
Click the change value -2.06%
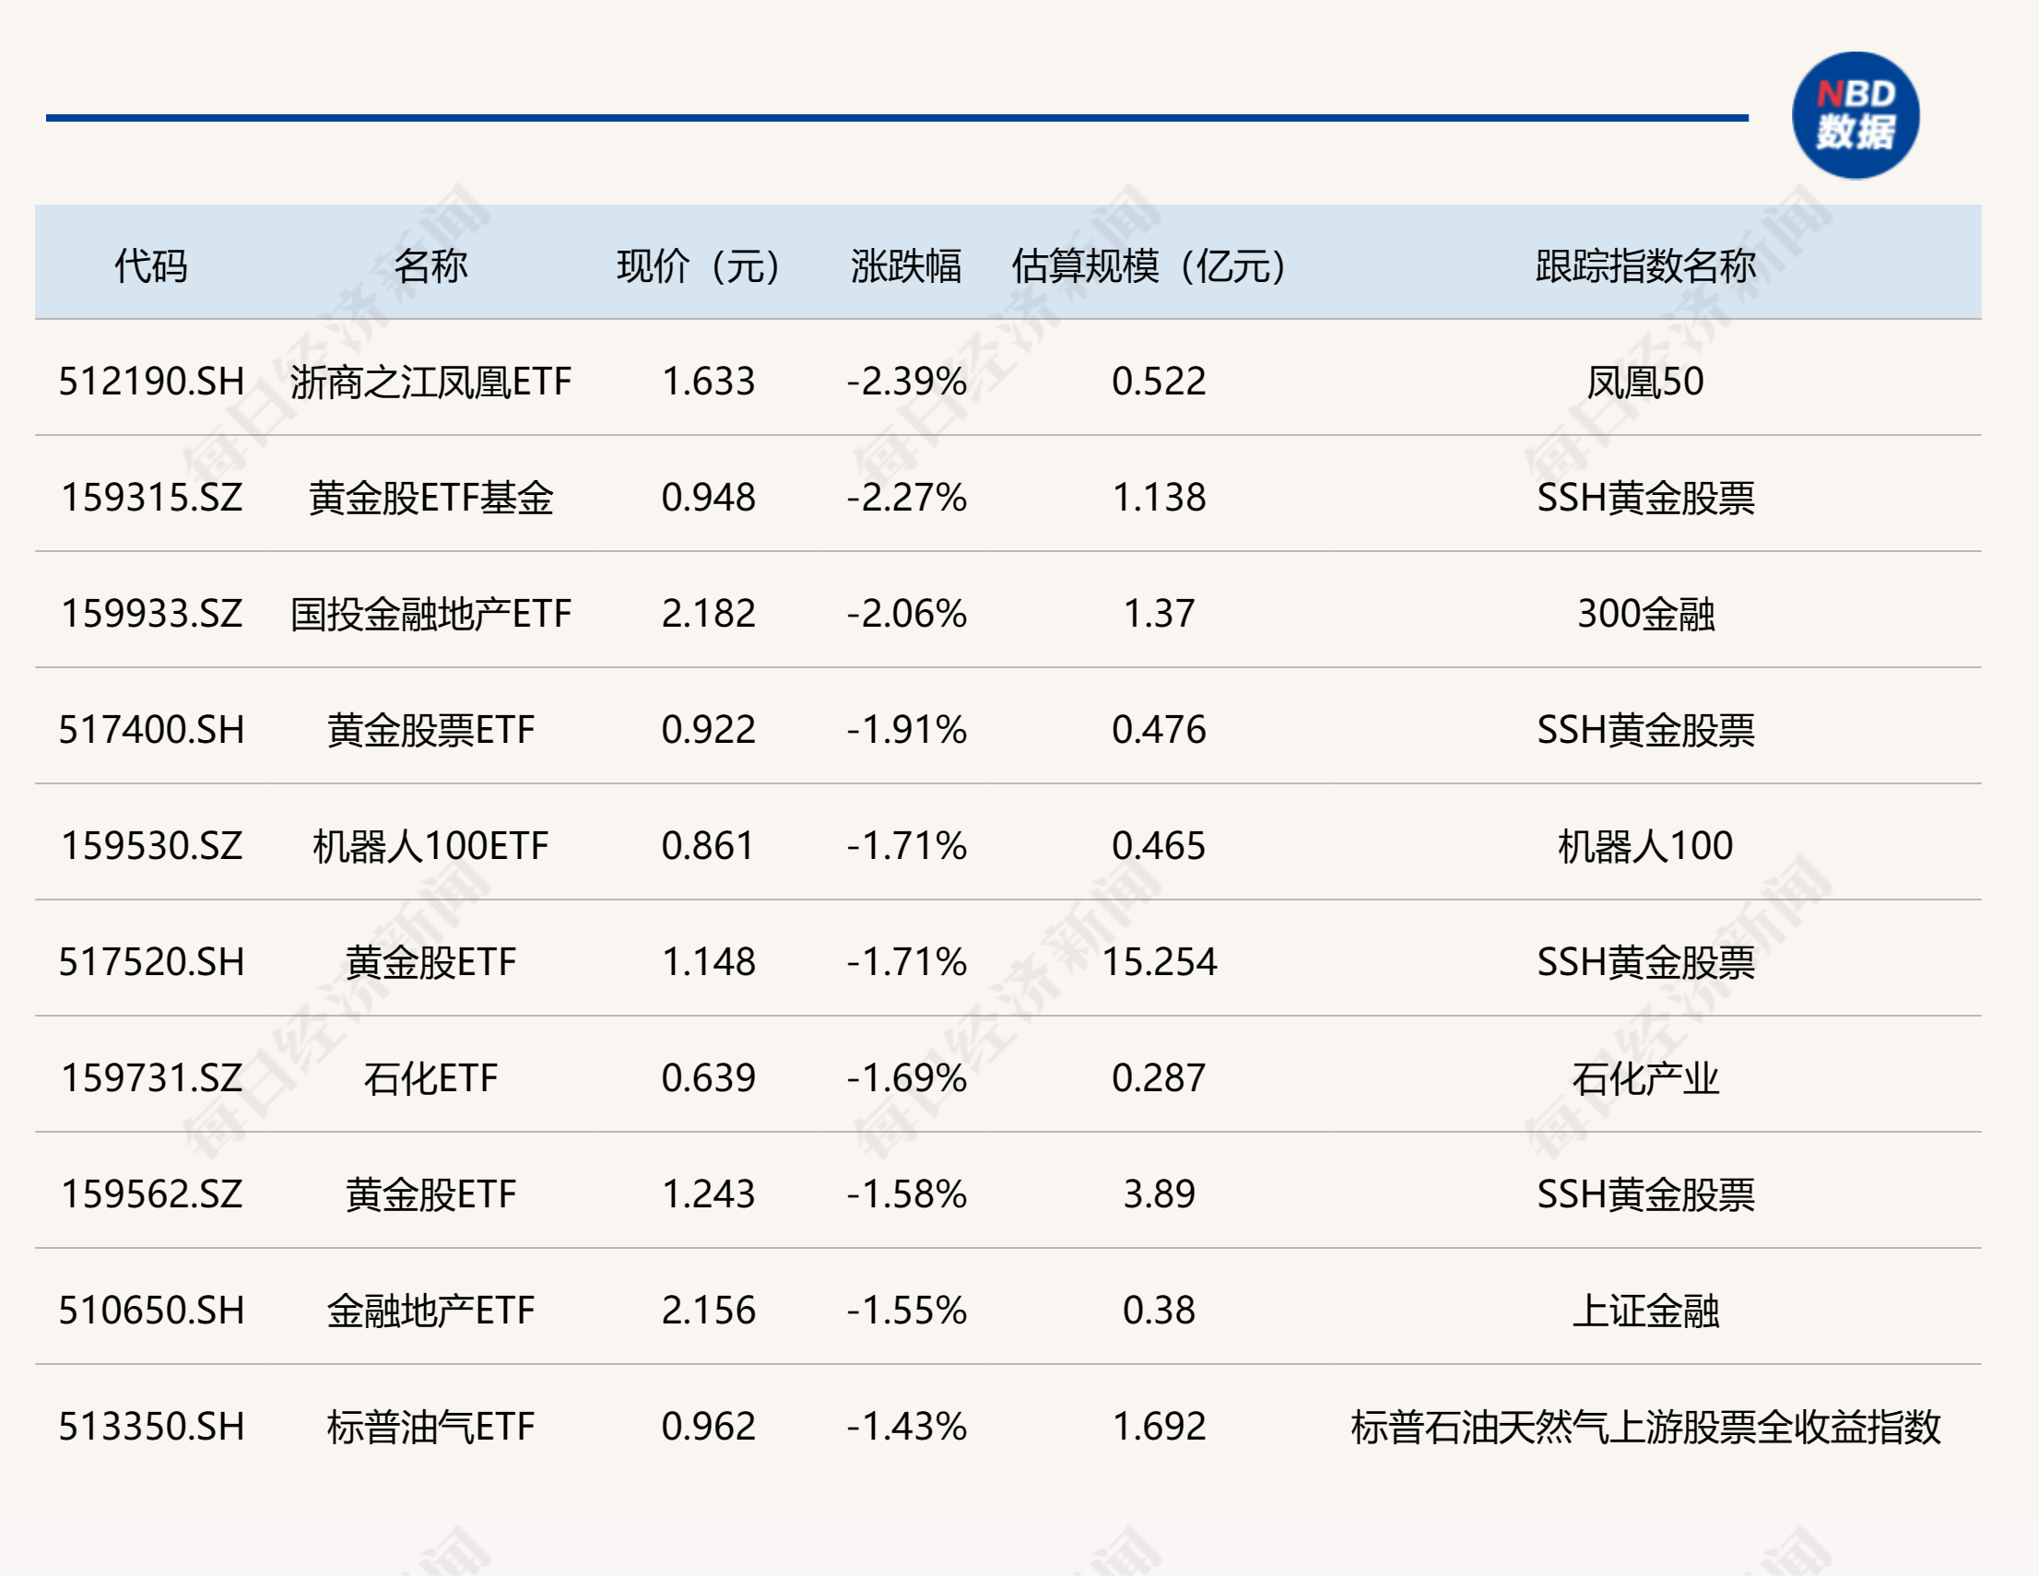click(x=906, y=614)
